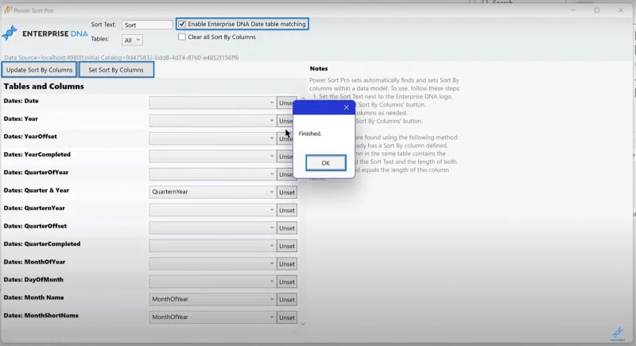
Task: Click the 'Finished.' message text
Action: click(310, 134)
